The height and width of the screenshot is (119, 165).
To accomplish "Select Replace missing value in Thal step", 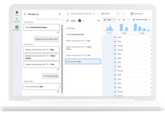I will [x=83, y=55].
